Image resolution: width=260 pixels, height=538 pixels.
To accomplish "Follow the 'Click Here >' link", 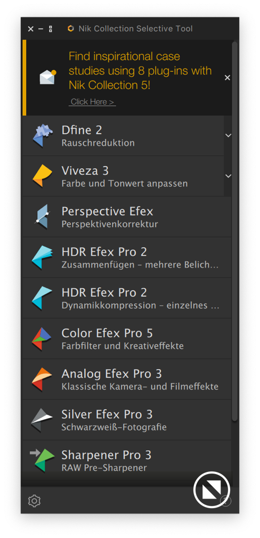I will [x=92, y=102].
